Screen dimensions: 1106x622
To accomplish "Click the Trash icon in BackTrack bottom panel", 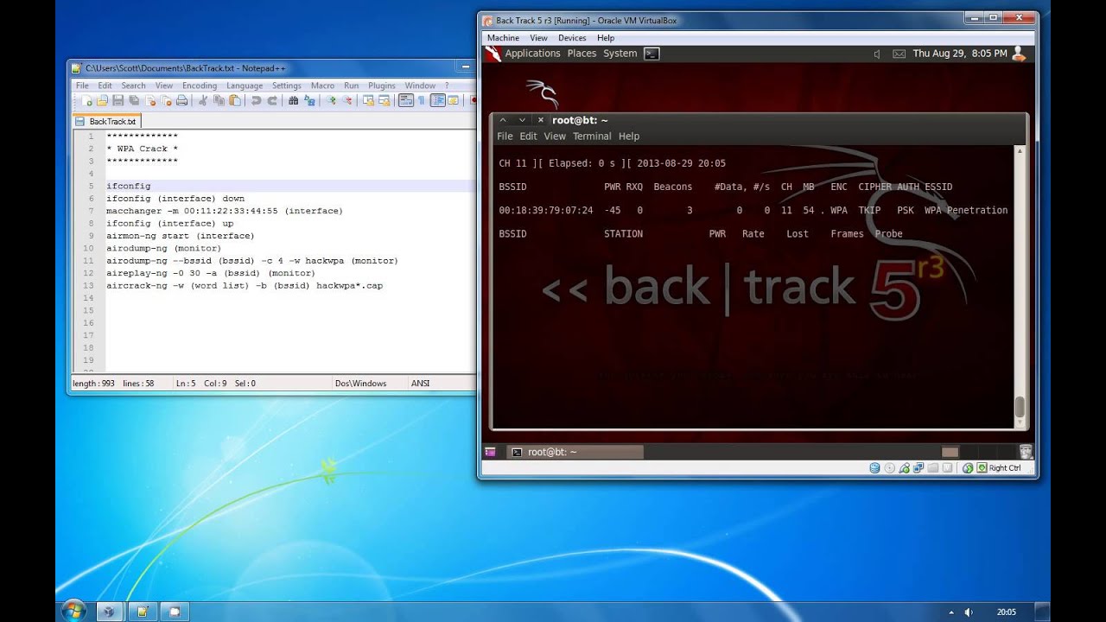I will click(1026, 452).
